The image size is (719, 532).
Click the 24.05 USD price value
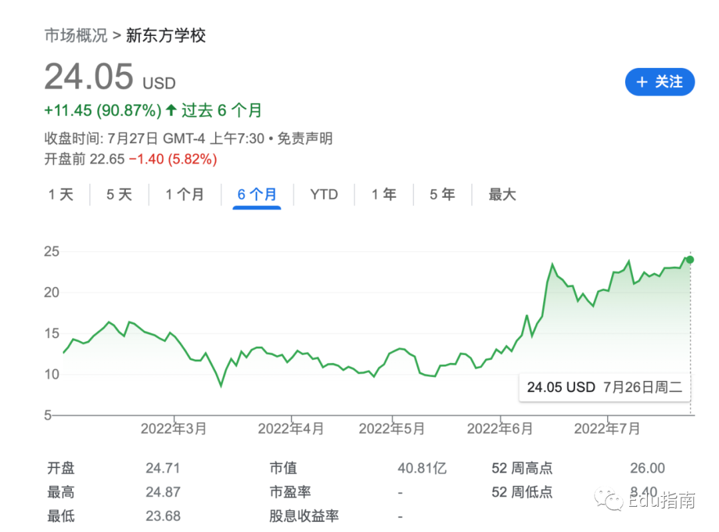[110, 77]
